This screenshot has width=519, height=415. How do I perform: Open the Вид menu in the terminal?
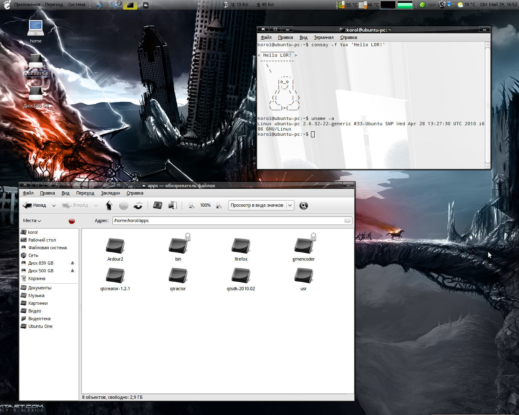coord(303,38)
